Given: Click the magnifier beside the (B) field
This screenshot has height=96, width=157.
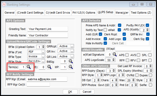Looking at the screenshot, I should (x=50, y=67).
